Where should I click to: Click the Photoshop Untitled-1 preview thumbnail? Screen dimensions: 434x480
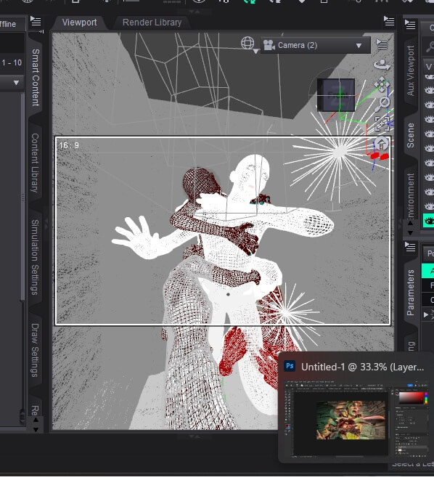[356, 418]
